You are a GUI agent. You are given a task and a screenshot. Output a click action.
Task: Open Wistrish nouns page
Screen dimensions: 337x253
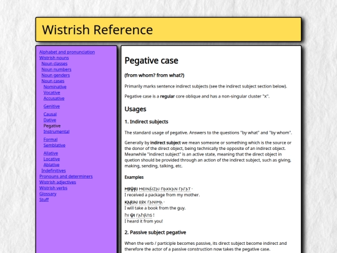[x=54, y=58]
